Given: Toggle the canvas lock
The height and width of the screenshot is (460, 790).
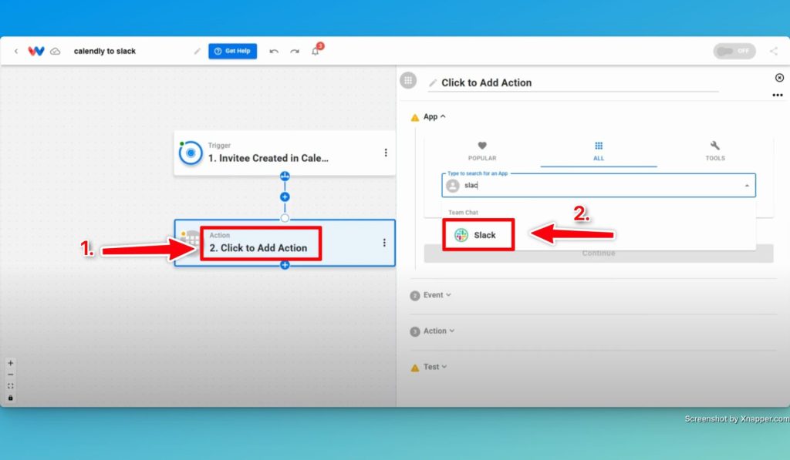Looking at the screenshot, I should pos(11,398).
